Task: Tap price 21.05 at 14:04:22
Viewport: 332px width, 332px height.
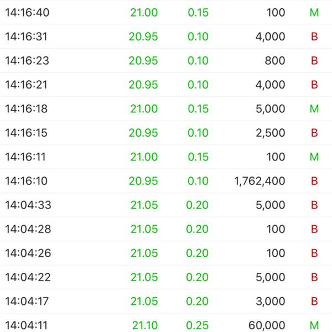Action: point(144,277)
